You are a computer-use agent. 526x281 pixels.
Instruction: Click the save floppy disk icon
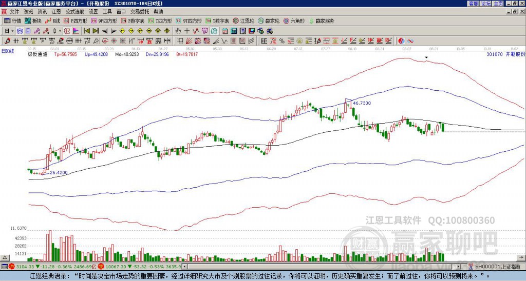[x=252, y=31]
